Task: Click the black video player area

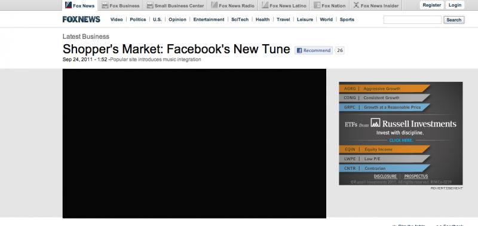Action: point(194,143)
